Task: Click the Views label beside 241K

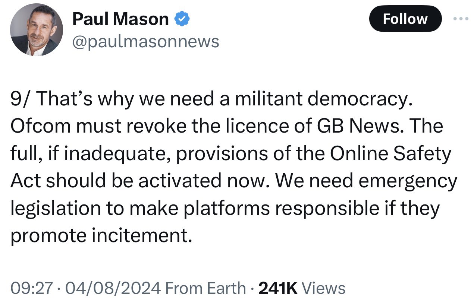Action: (323, 288)
